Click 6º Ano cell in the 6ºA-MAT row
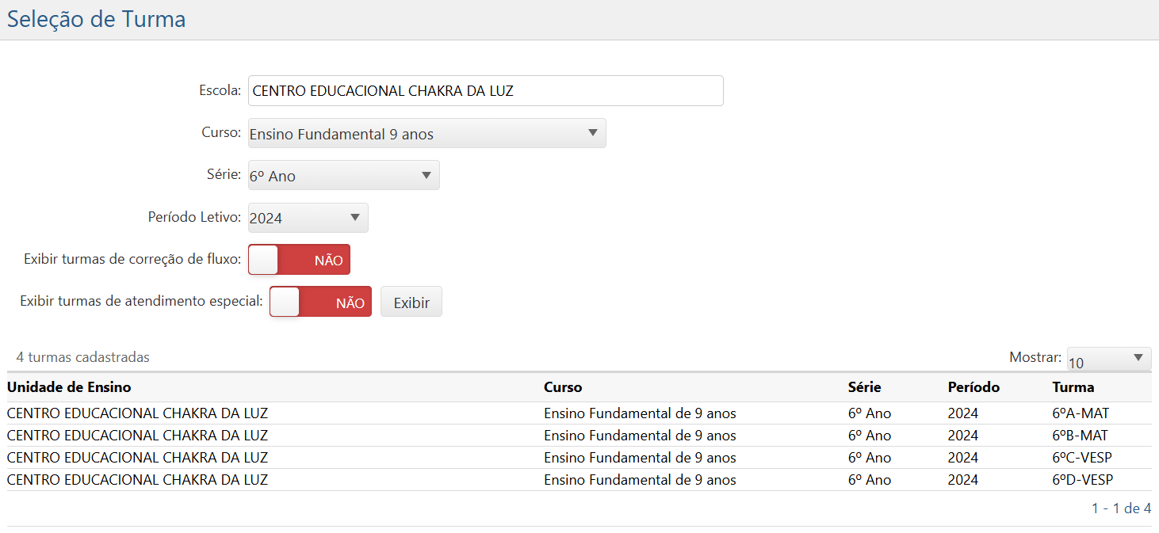This screenshot has width=1159, height=533. pyautogui.click(x=870, y=413)
